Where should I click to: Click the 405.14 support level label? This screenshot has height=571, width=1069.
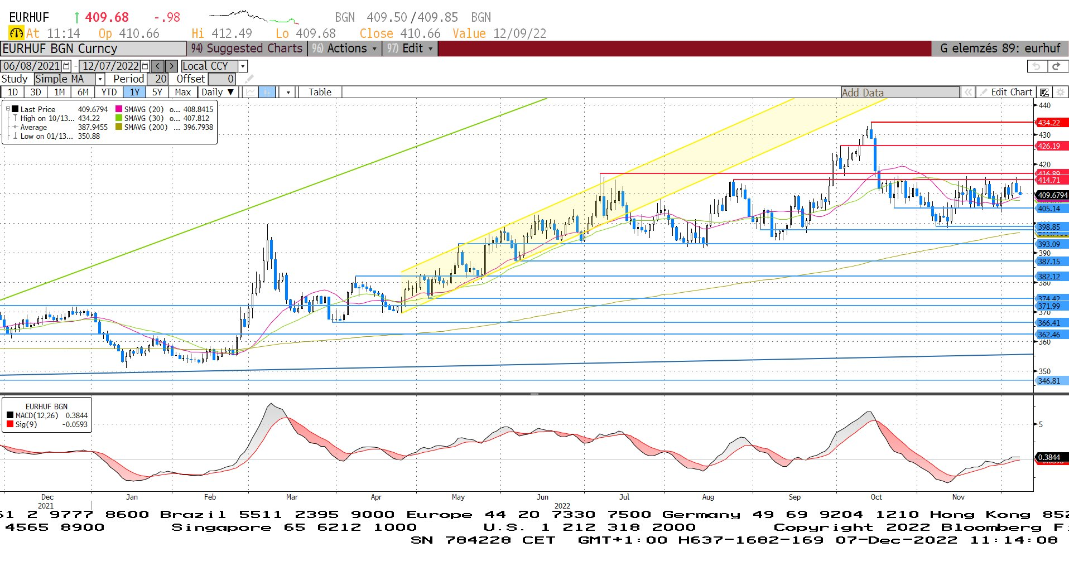(1052, 209)
